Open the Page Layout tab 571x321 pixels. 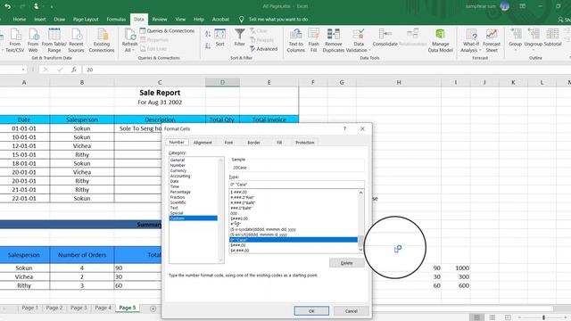86,20
